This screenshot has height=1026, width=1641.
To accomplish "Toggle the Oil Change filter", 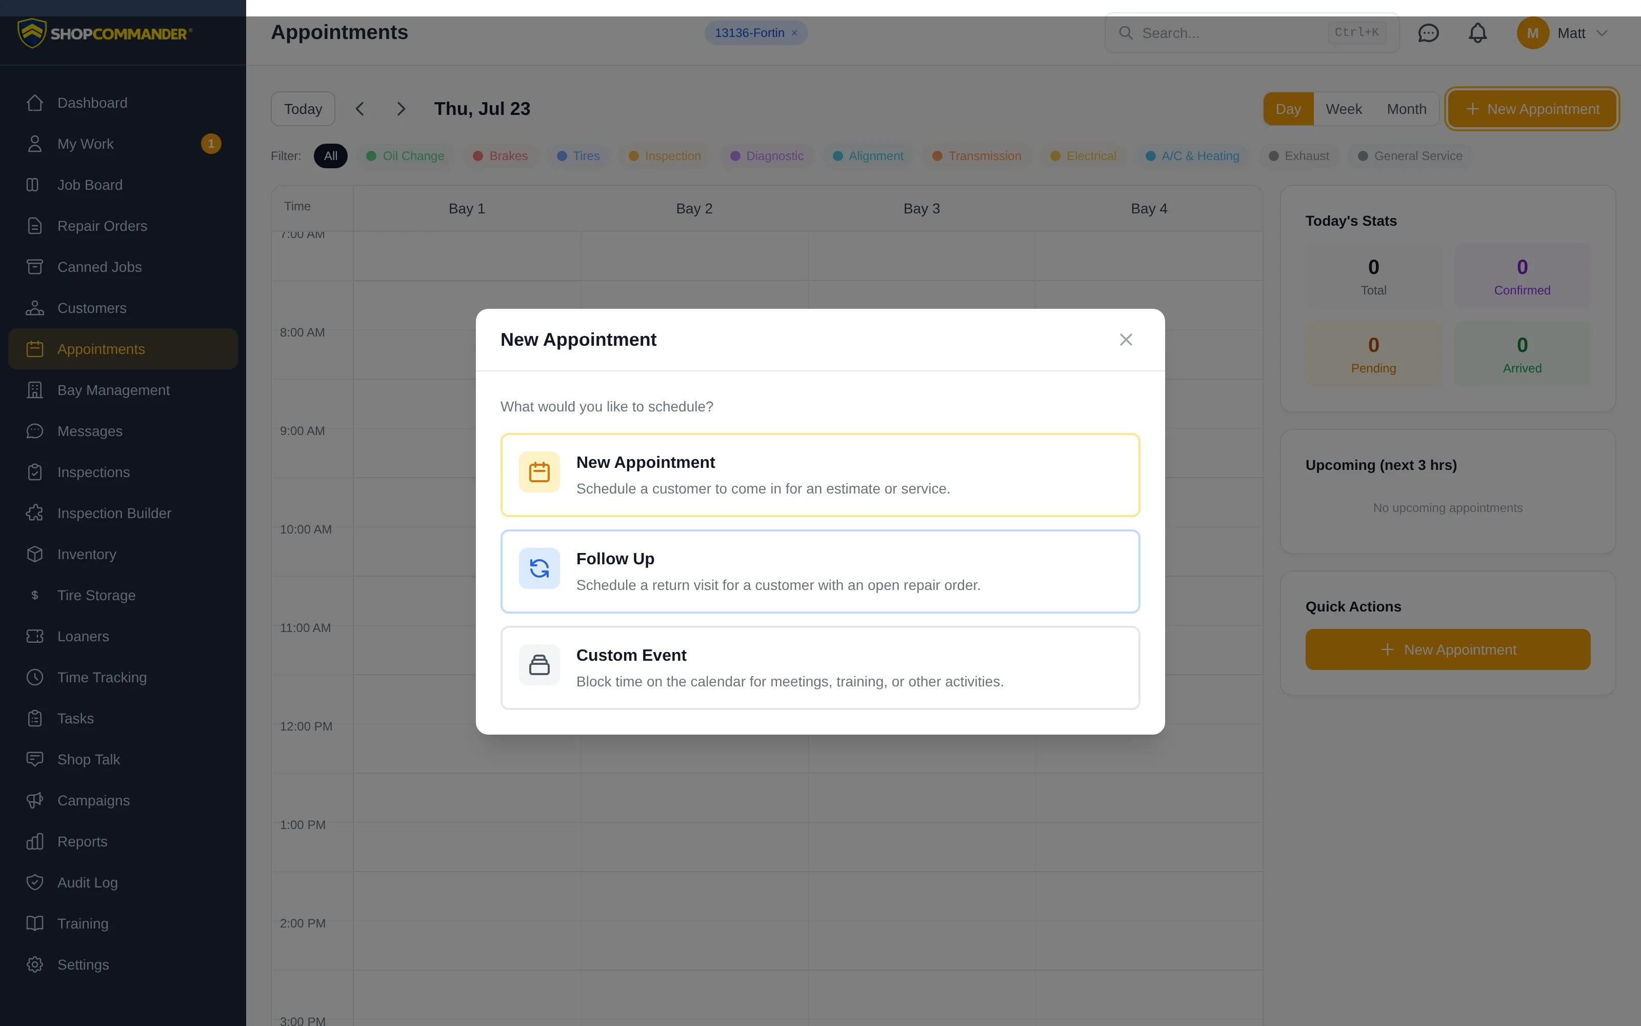I will (405, 156).
